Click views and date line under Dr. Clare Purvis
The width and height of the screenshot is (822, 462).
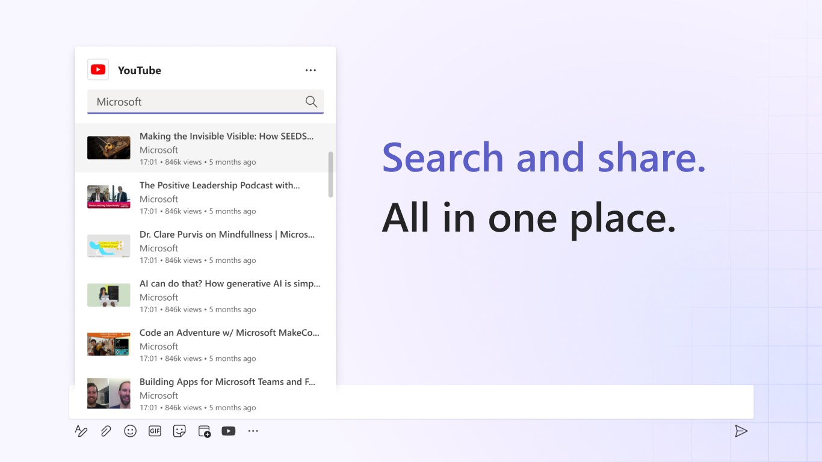[198, 260]
